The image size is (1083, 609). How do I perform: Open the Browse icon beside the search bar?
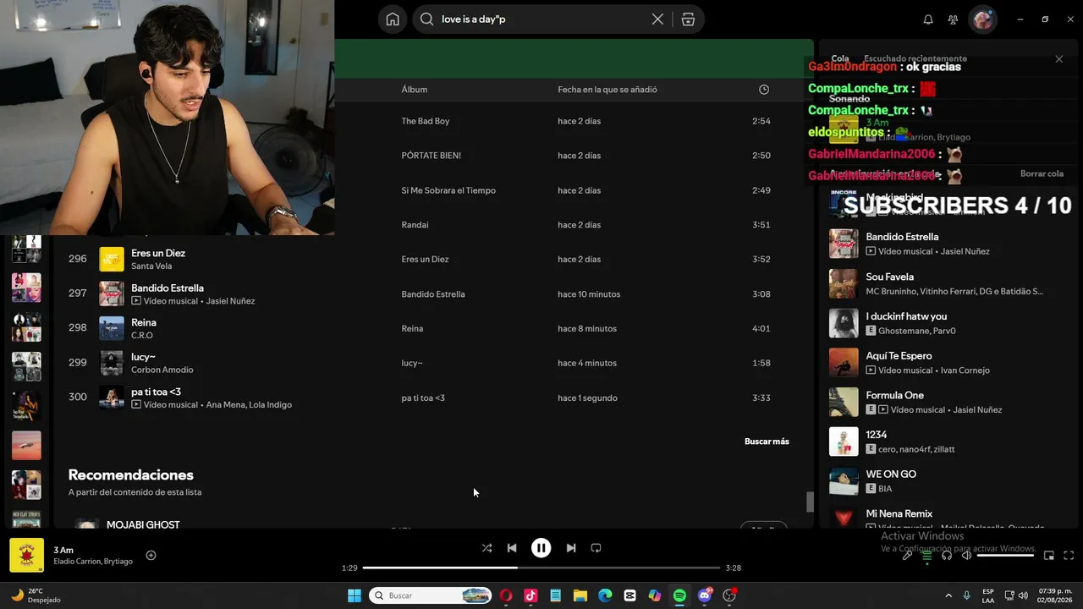(688, 19)
